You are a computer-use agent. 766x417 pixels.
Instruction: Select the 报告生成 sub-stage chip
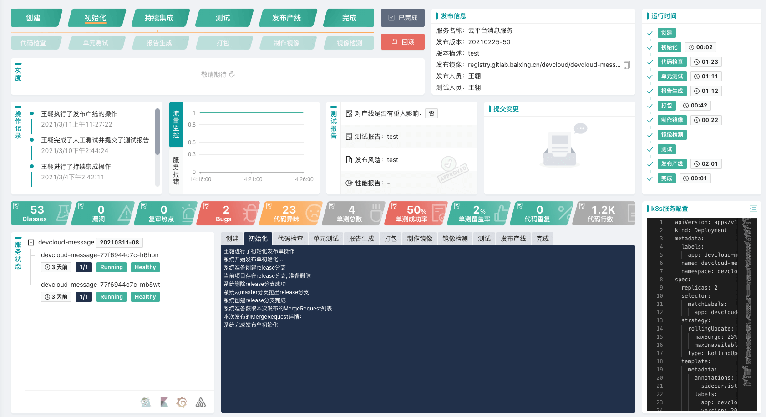coord(160,43)
